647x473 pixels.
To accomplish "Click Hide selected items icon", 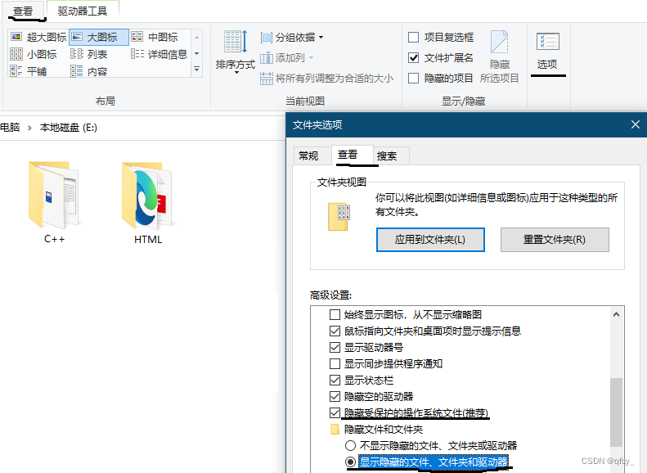I will 499,56.
